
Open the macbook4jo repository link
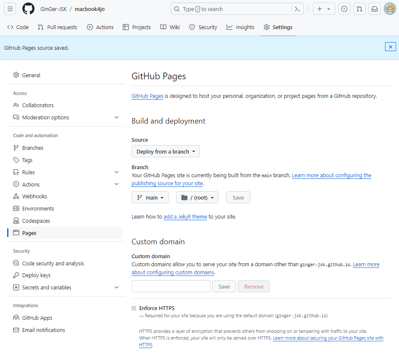(x=89, y=9)
